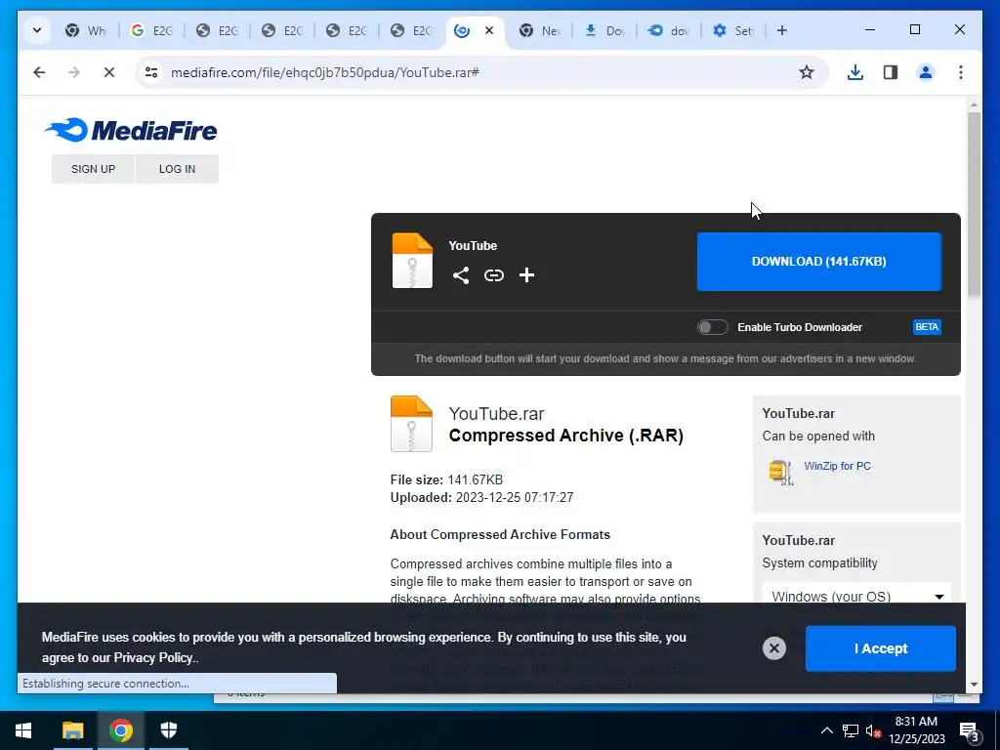Image resolution: width=1000 pixels, height=750 pixels.
Task: Click the share icon under YouTube file
Action: [x=461, y=275]
